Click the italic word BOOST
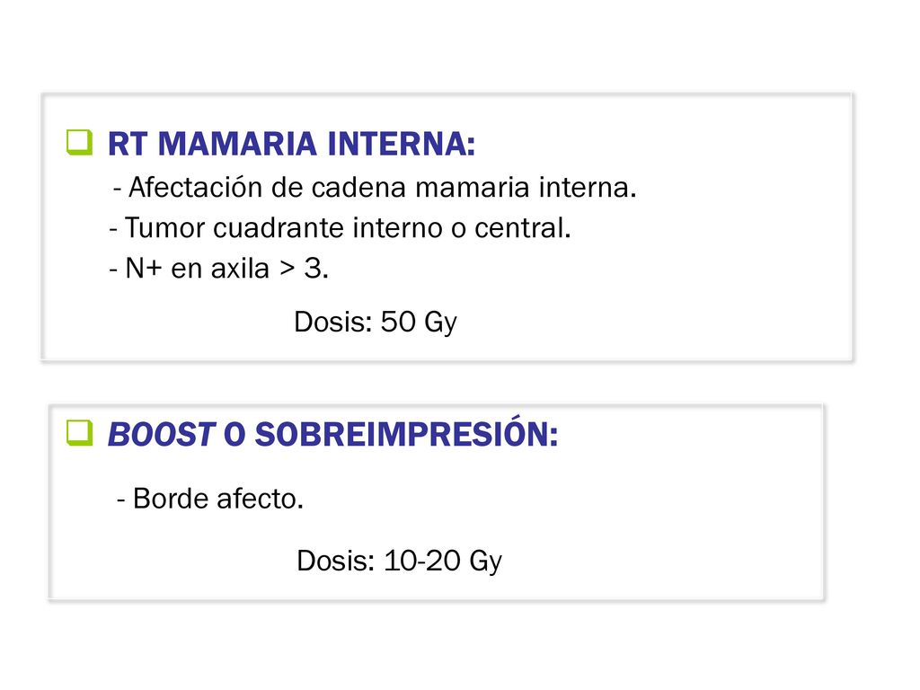Viewport: 920px width, 690px height. click(x=162, y=435)
